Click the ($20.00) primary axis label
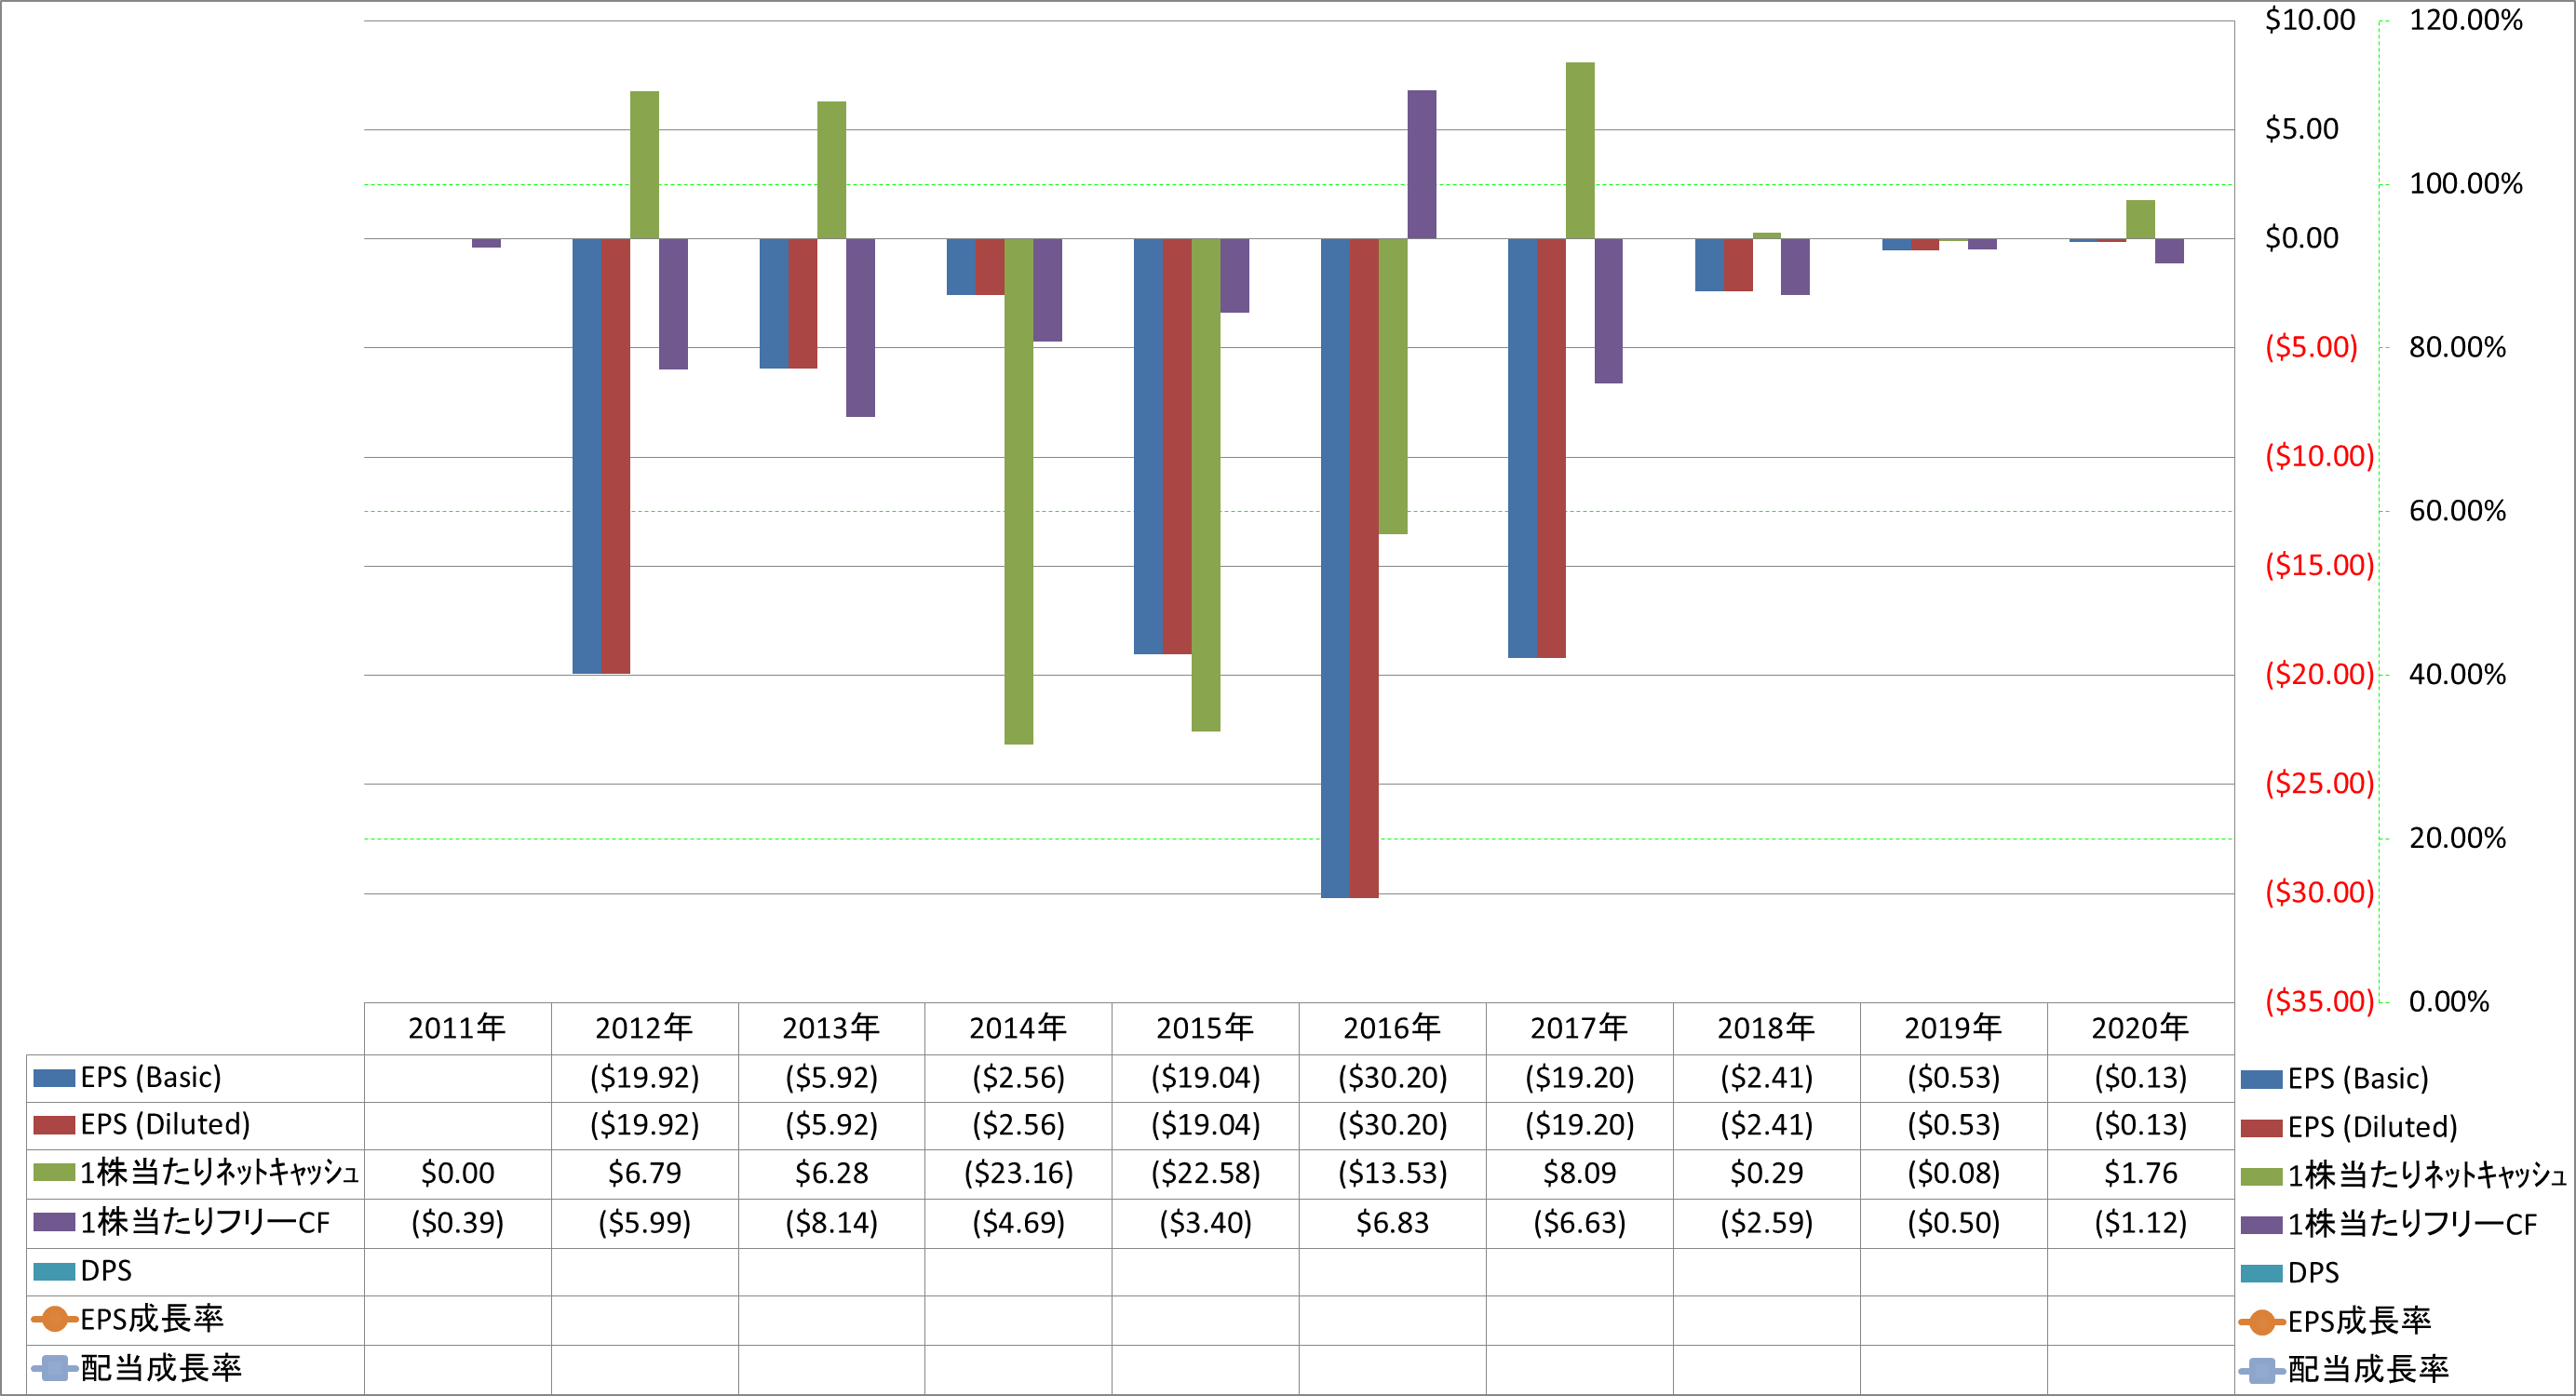This screenshot has width=2576, height=1396. (2319, 675)
